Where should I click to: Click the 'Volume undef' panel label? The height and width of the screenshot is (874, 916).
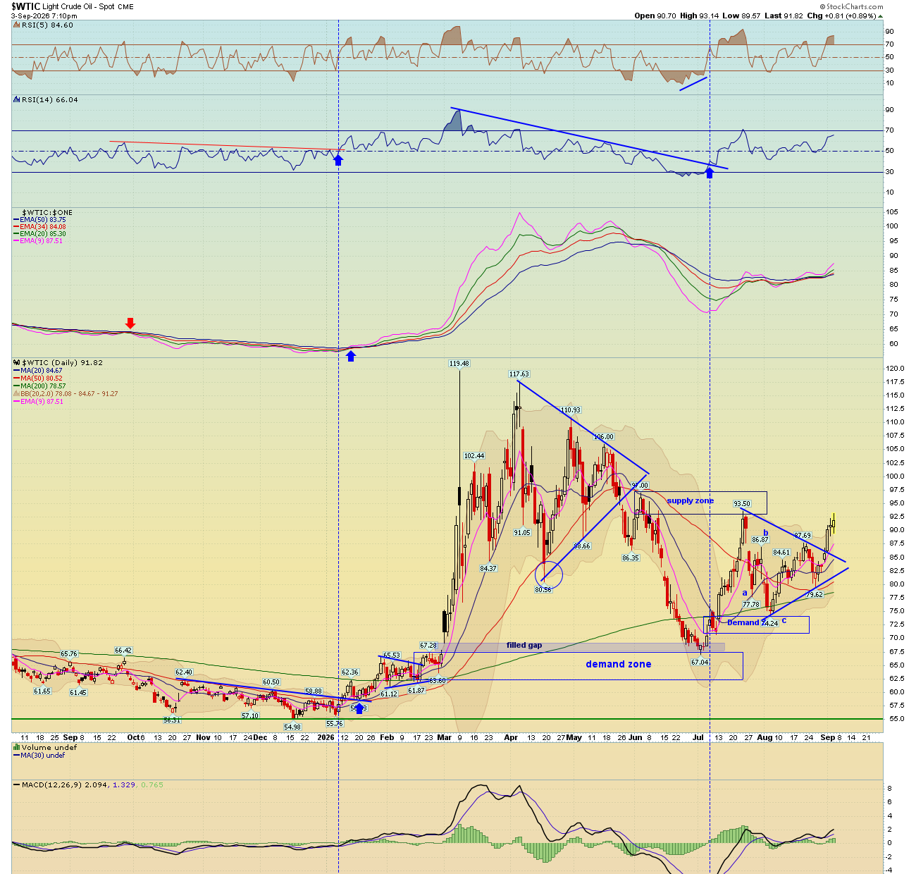(49, 748)
